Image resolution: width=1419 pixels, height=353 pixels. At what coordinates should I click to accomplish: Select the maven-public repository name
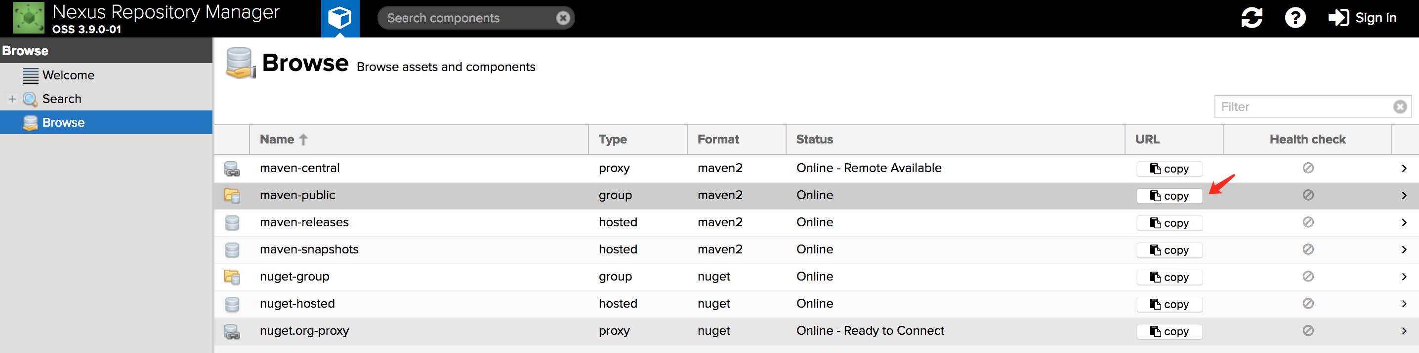[297, 195]
